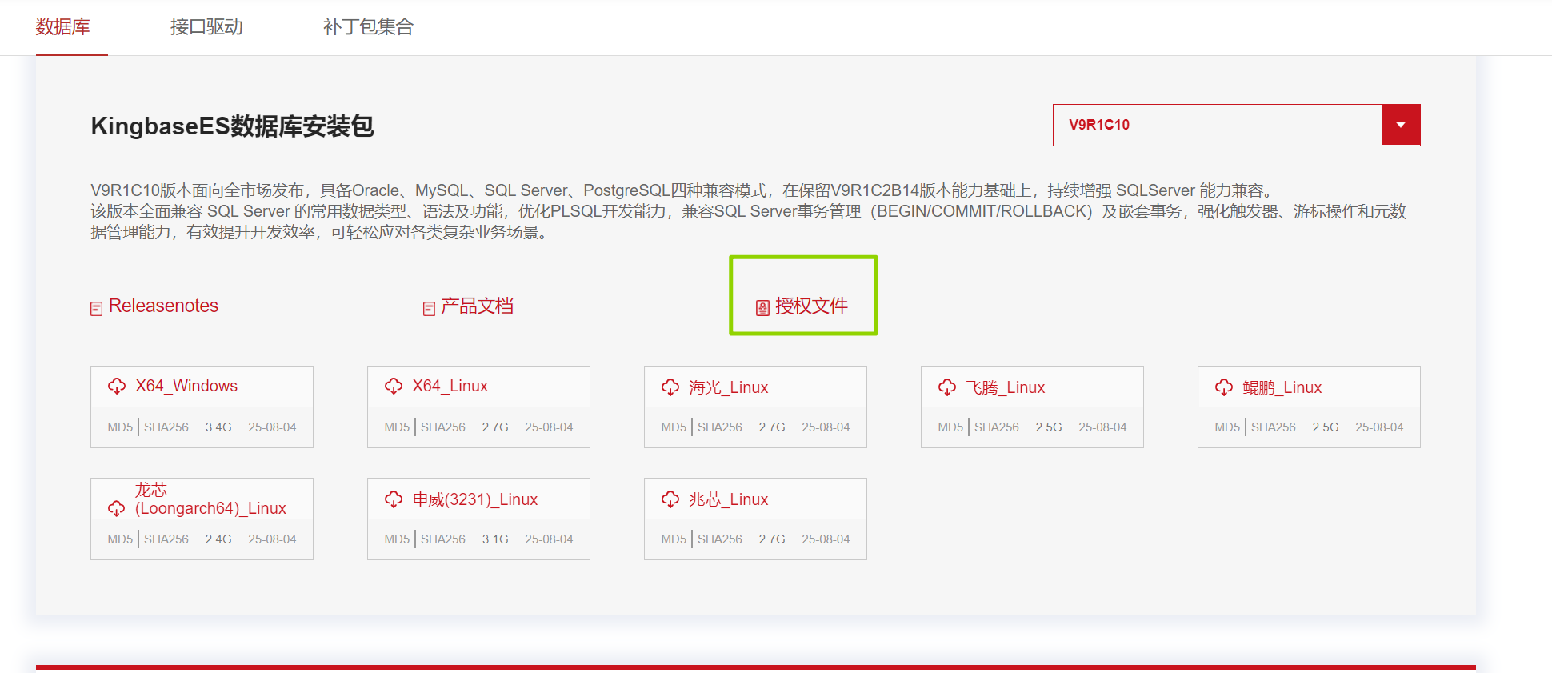The width and height of the screenshot is (1552, 673).
Task: View SHA256 for 龙芯 Loongarch64 package
Action: pyautogui.click(x=166, y=539)
